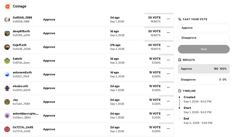Open antonidascrypto avatar image
The width and height of the screenshot is (234, 137).
(x=7, y=116)
